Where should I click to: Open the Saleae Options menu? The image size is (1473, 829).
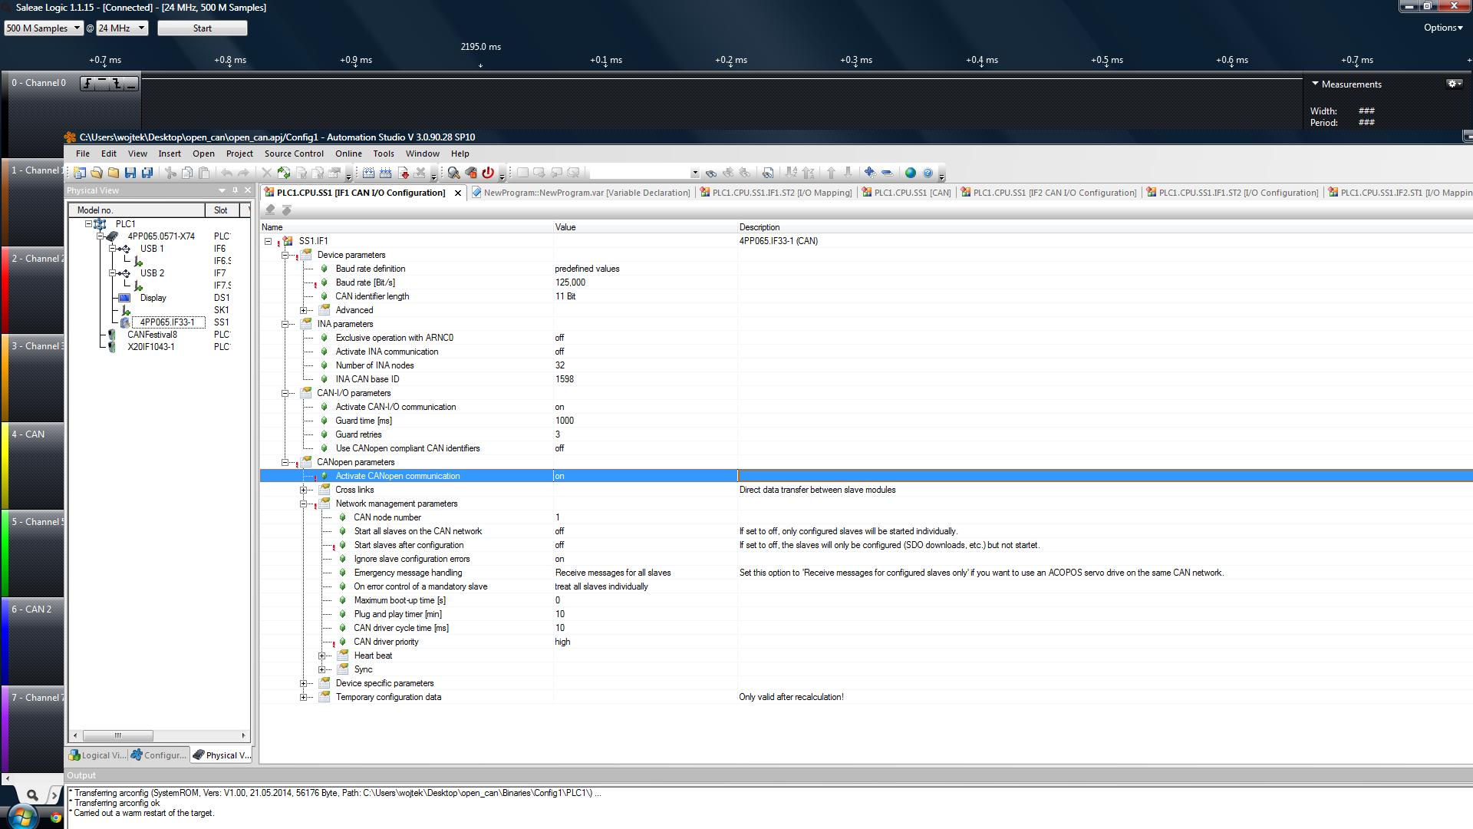(x=1442, y=28)
